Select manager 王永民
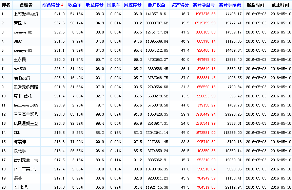This screenshot has height=190, width=292. coord(20,60)
